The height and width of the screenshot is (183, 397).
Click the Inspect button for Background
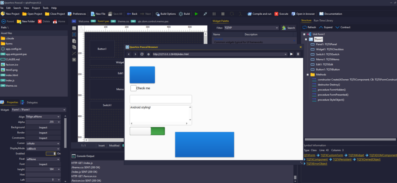pos(43,127)
